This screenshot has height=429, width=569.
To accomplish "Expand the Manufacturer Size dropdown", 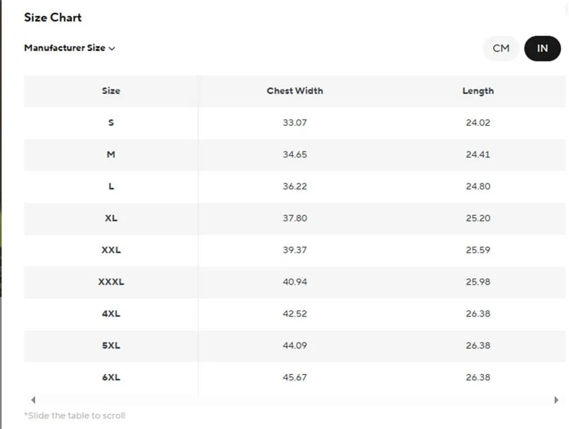I will (x=70, y=48).
